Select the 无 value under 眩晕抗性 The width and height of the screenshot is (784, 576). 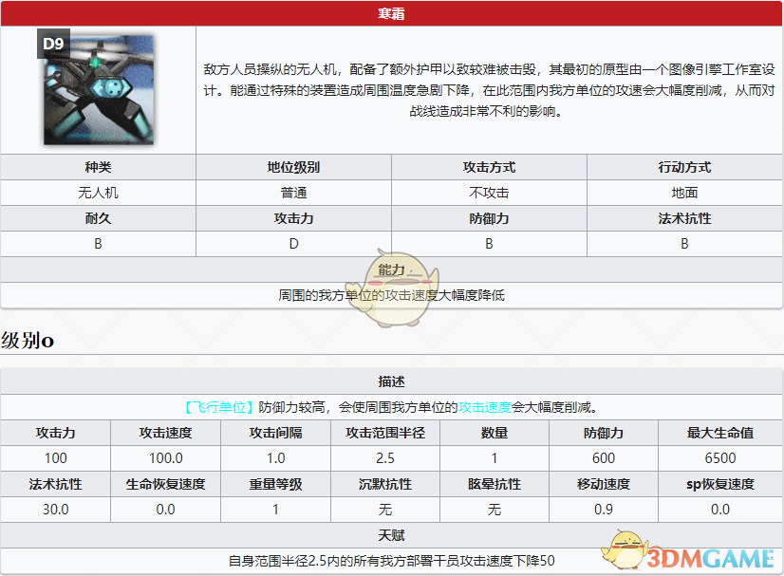click(x=495, y=510)
